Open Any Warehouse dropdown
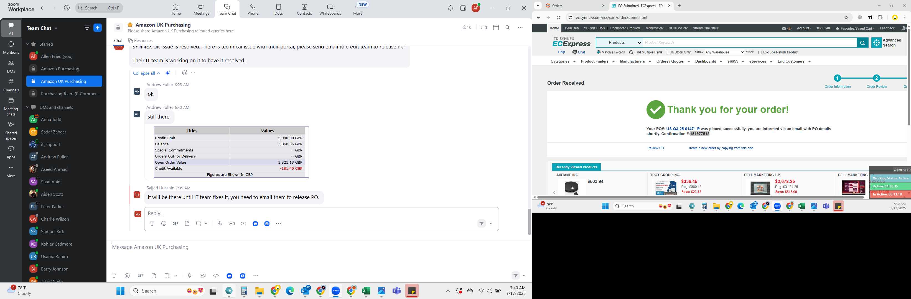 coord(724,52)
